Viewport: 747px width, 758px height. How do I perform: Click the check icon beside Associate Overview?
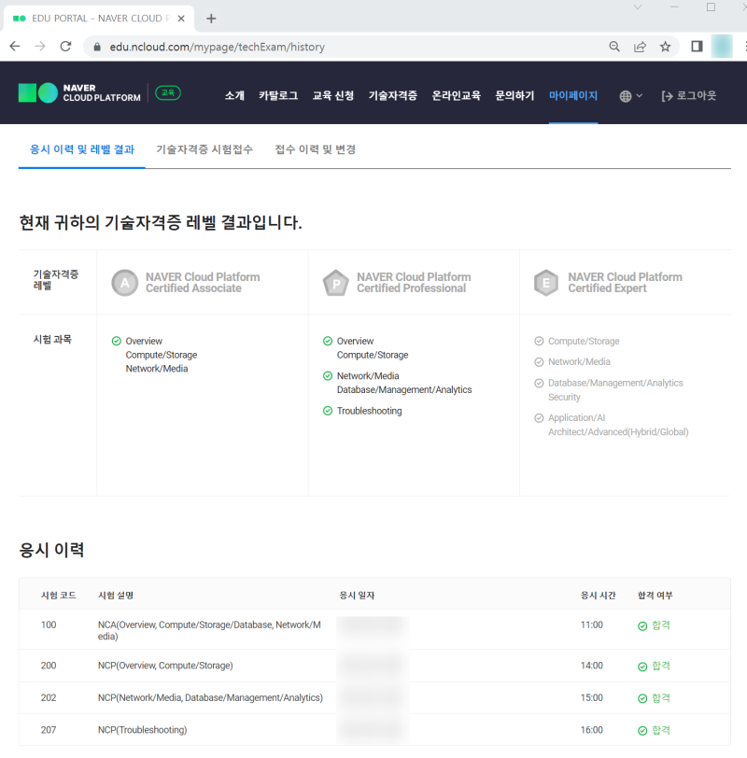pyautogui.click(x=117, y=341)
